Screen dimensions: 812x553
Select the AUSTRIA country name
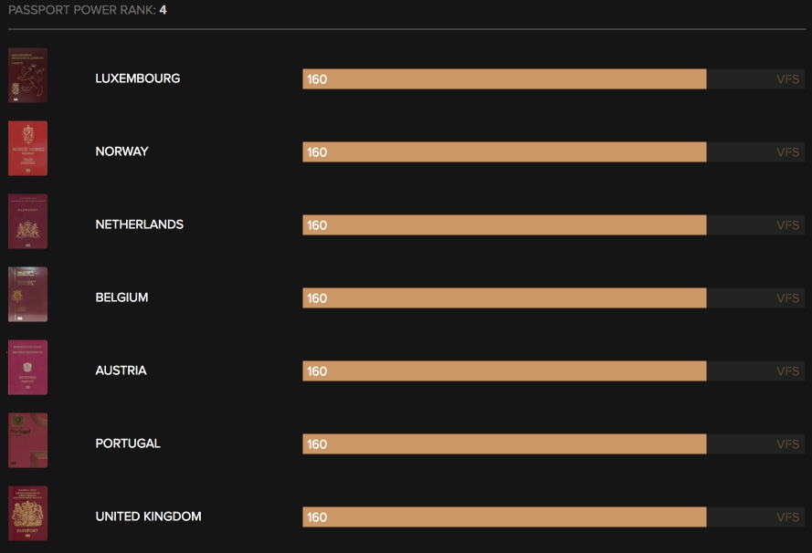121,370
